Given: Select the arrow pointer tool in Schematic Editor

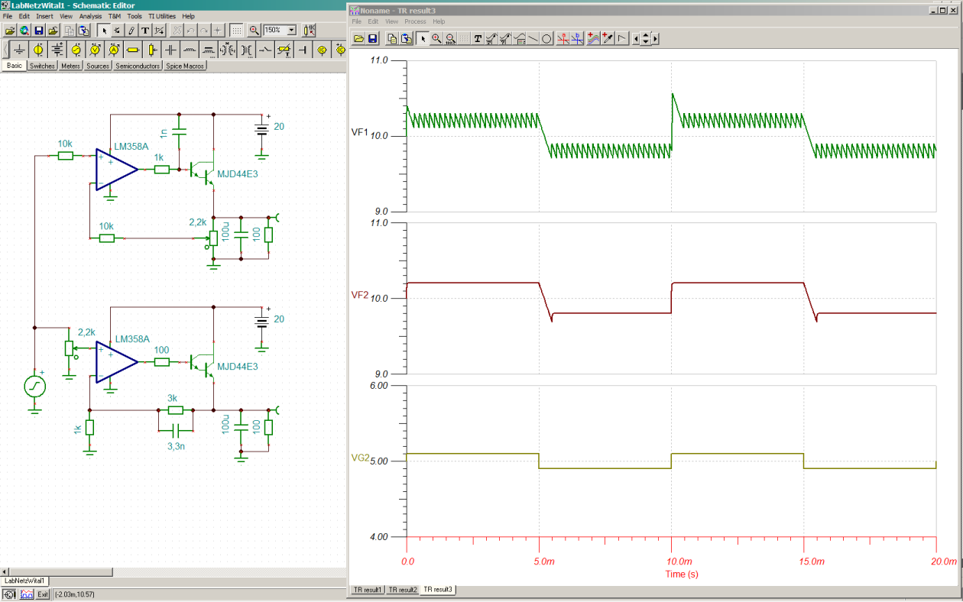Looking at the screenshot, I should click(x=104, y=31).
